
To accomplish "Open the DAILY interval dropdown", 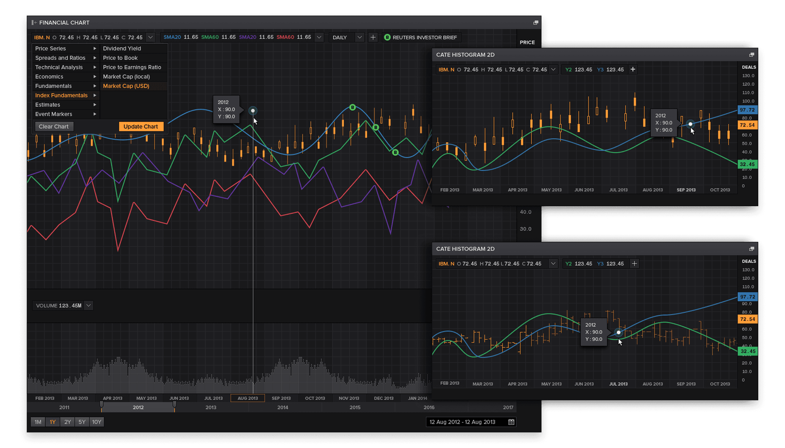I will (x=359, y=37).
